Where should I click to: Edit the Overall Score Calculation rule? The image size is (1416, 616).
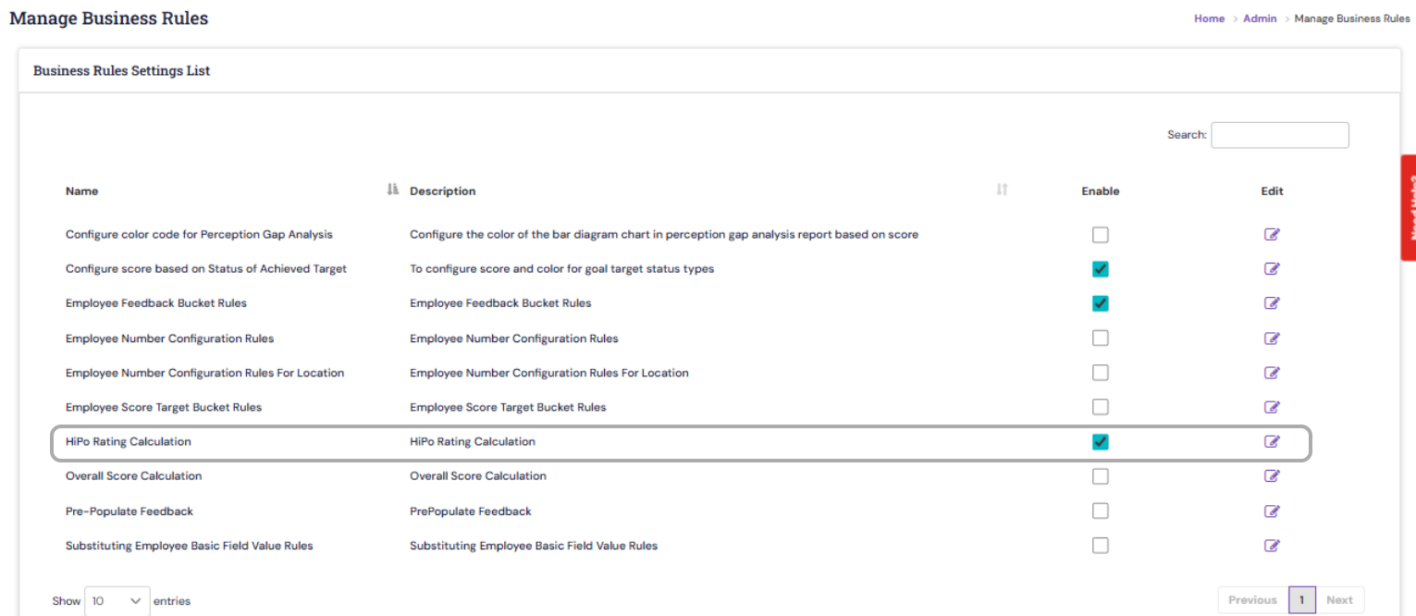1272,475
